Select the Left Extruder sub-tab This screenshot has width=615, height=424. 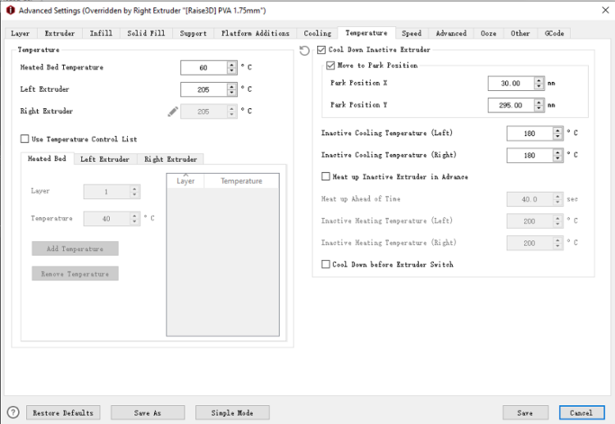click(104, 159)
